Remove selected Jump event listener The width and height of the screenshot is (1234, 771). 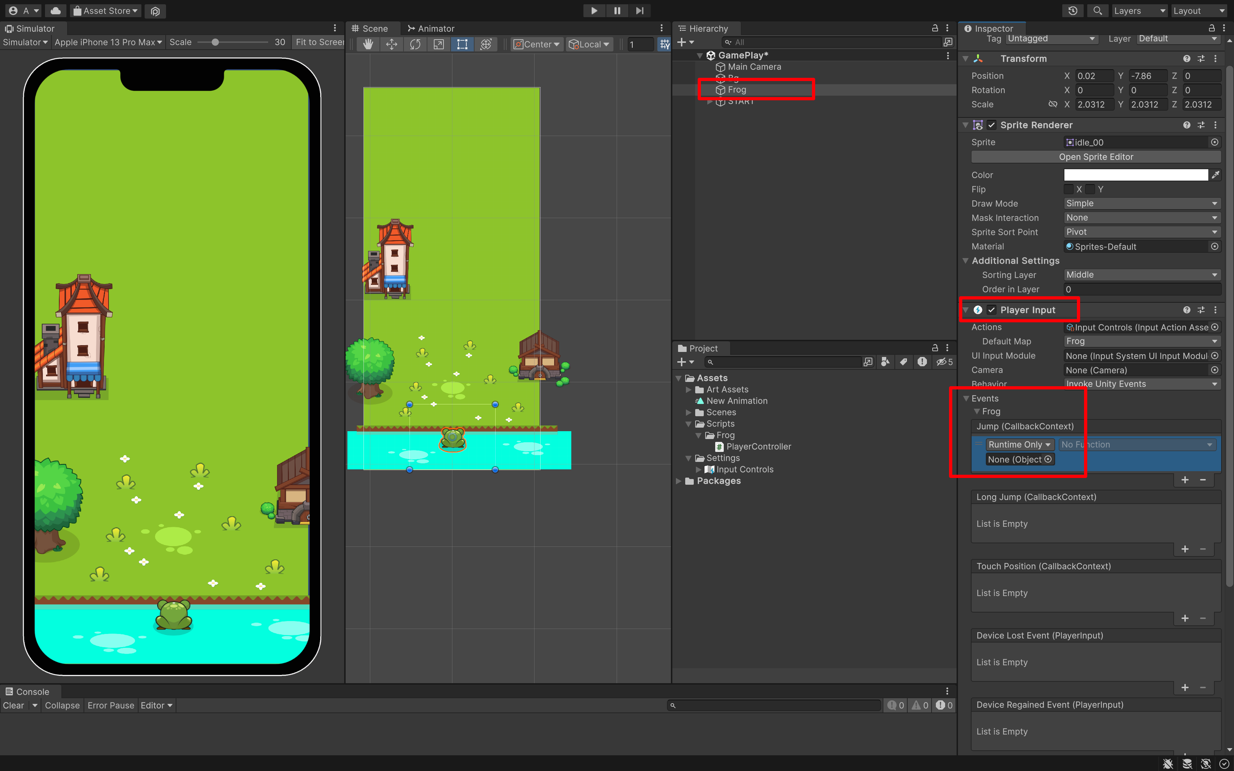click(1203, 480)
